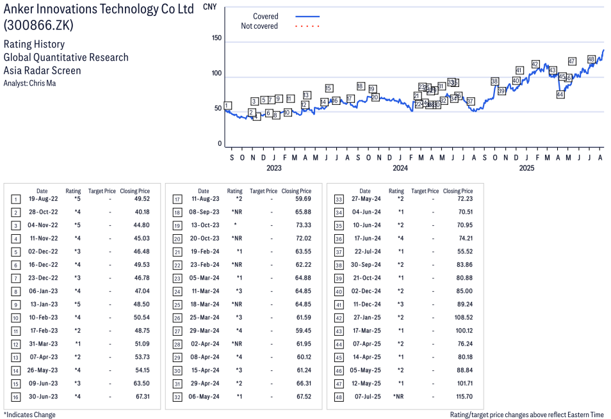611x419 pixels.
Task: Click the 2024 year label on the axis
Action: pyautogui.click(x=400, y=168)
